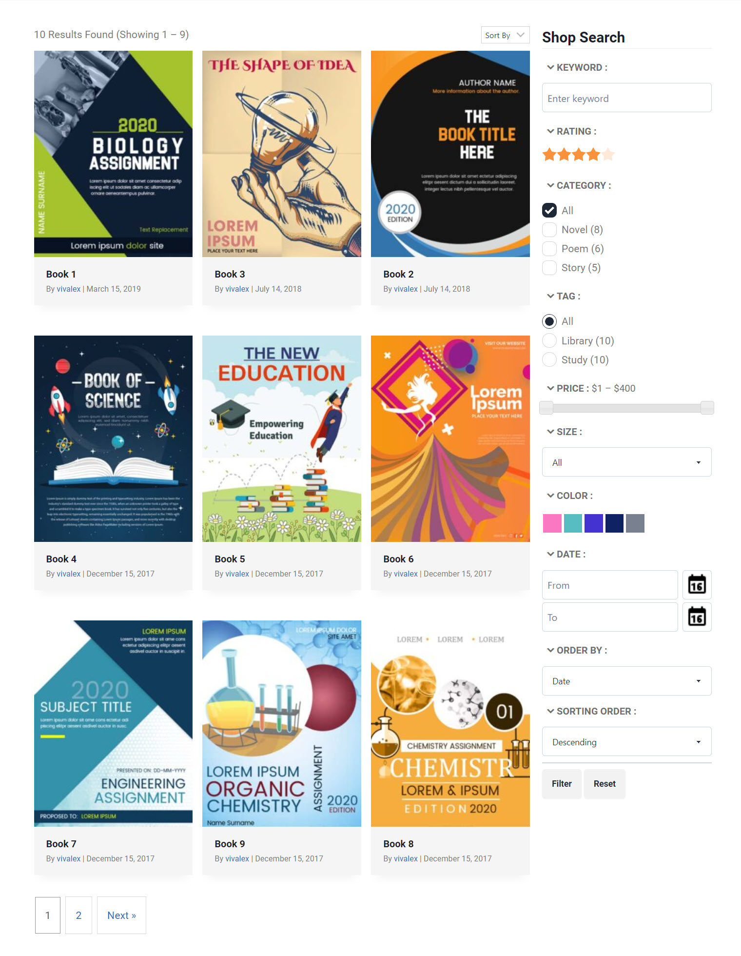Go to Next page of results

coord(121,915)
